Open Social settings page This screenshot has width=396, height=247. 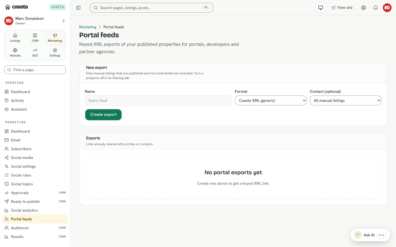[x=35, y=166]
